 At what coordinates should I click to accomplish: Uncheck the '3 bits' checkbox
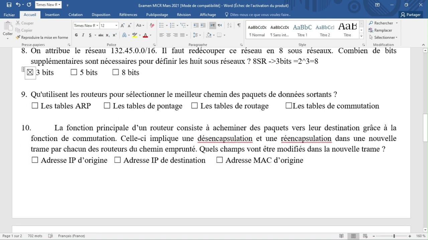pos(30,72)
